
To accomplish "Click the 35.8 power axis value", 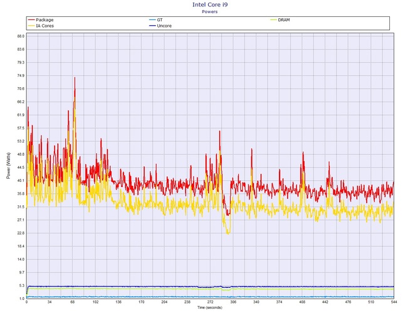I will pyautogui.click(x=21, y=194).
